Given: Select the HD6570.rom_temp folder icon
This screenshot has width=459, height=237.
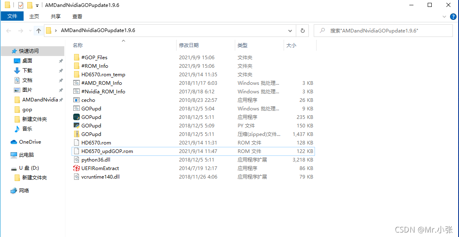Looking at the screenshot, I should click(76, 74).
